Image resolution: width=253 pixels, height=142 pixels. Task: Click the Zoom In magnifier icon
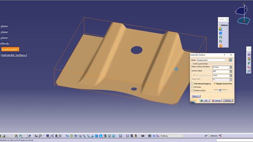(x=84, y=136)
